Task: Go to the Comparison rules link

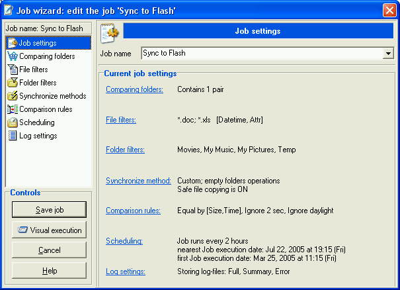Action: pos(133,211)
